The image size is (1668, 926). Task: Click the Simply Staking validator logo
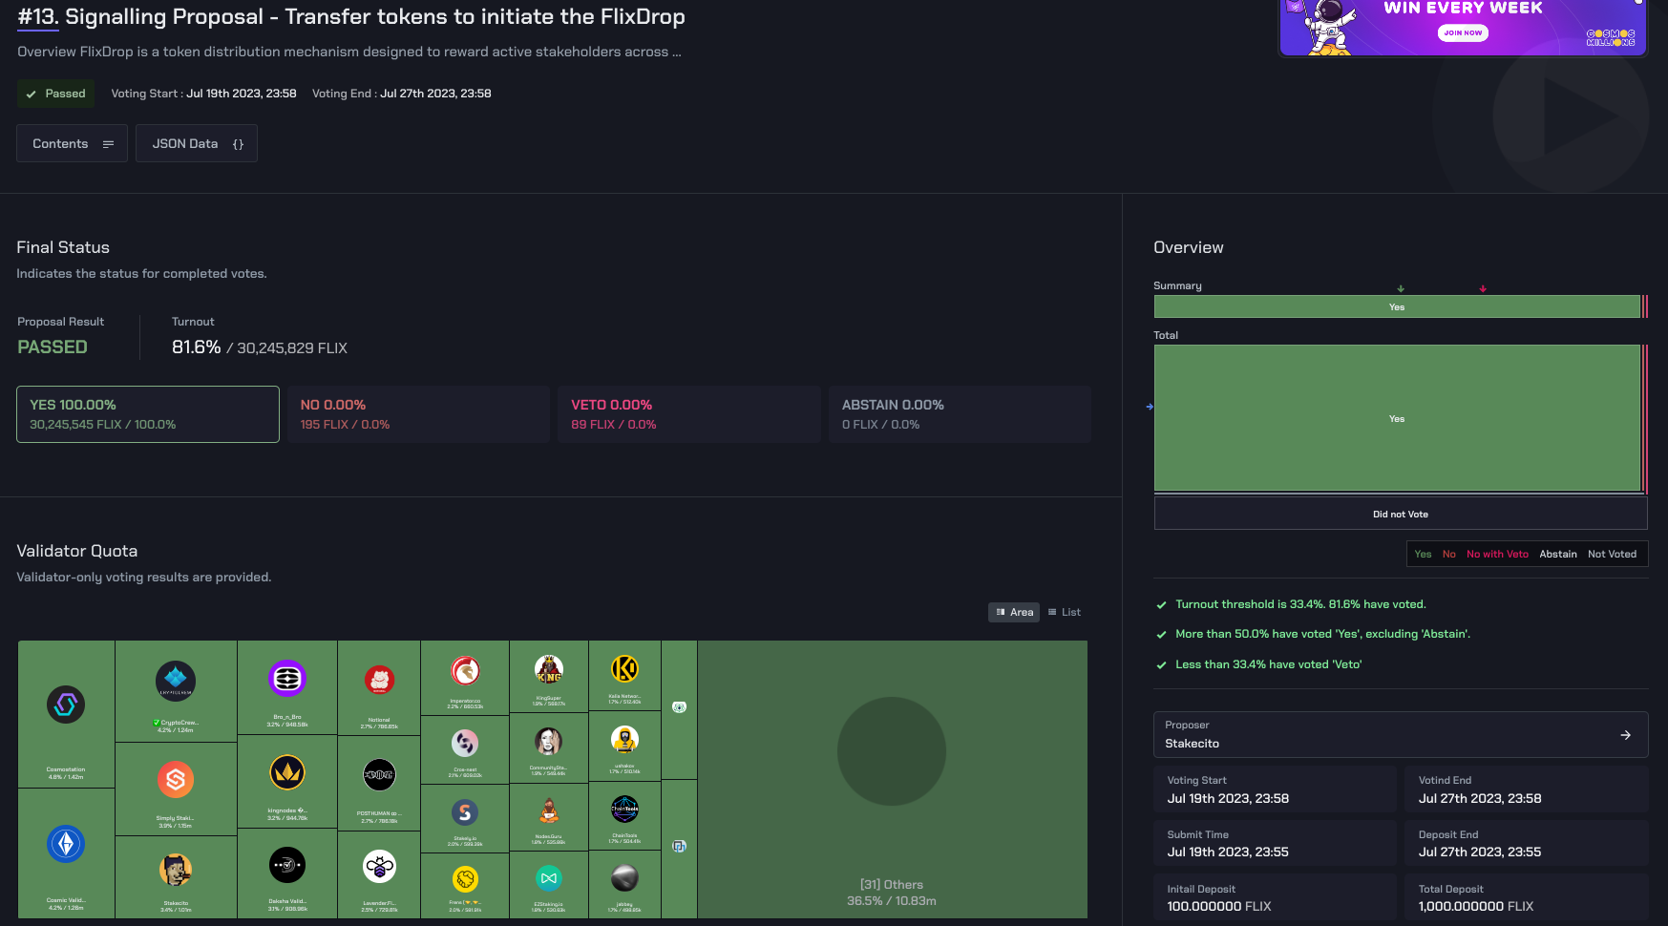[x=176, y=780]
